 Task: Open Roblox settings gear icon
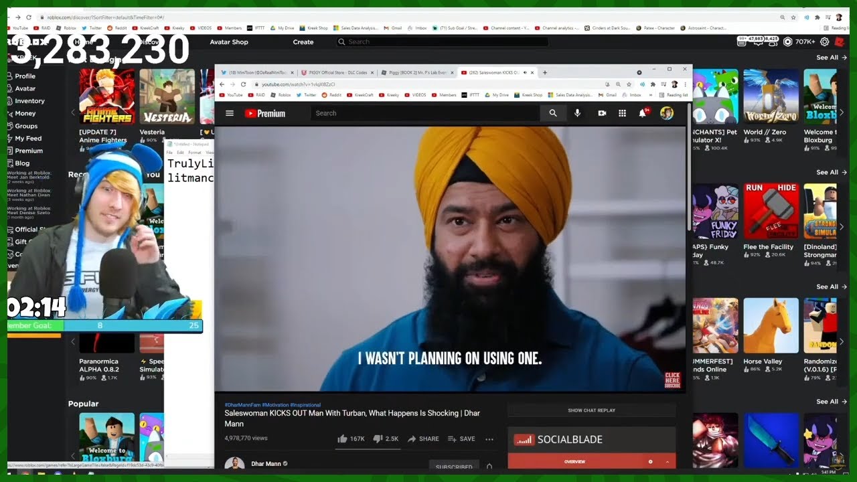tap(825, 42)
